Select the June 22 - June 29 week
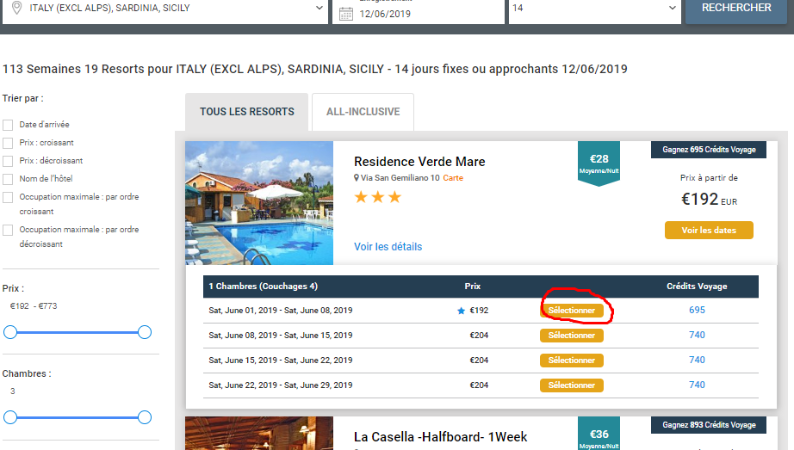The image size is (794, 450). (x=572, y=385)
